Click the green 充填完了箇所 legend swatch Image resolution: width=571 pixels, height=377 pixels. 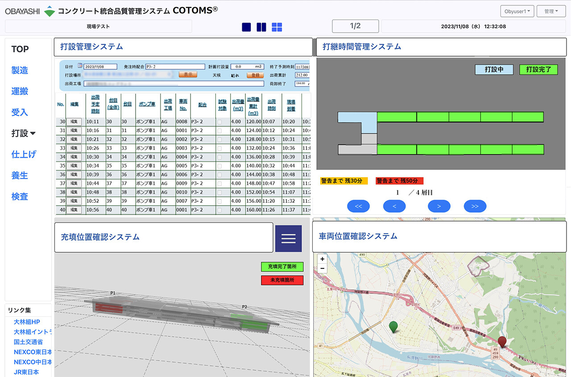pos(282,267)
